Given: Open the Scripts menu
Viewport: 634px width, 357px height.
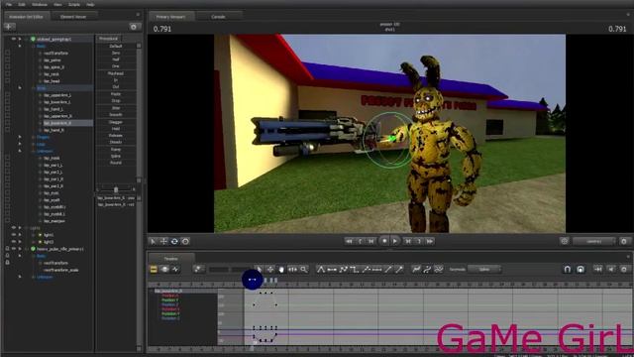Looking at the screenshot, I should (74, 4).
